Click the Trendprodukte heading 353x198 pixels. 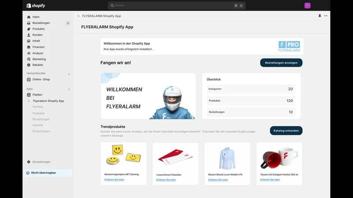[x=113, y=127]
